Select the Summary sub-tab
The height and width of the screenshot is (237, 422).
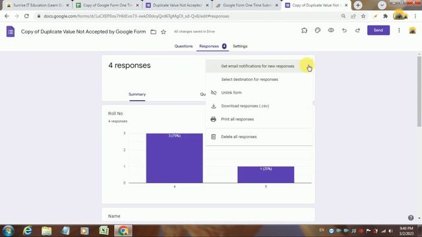(x=137, y=94)
